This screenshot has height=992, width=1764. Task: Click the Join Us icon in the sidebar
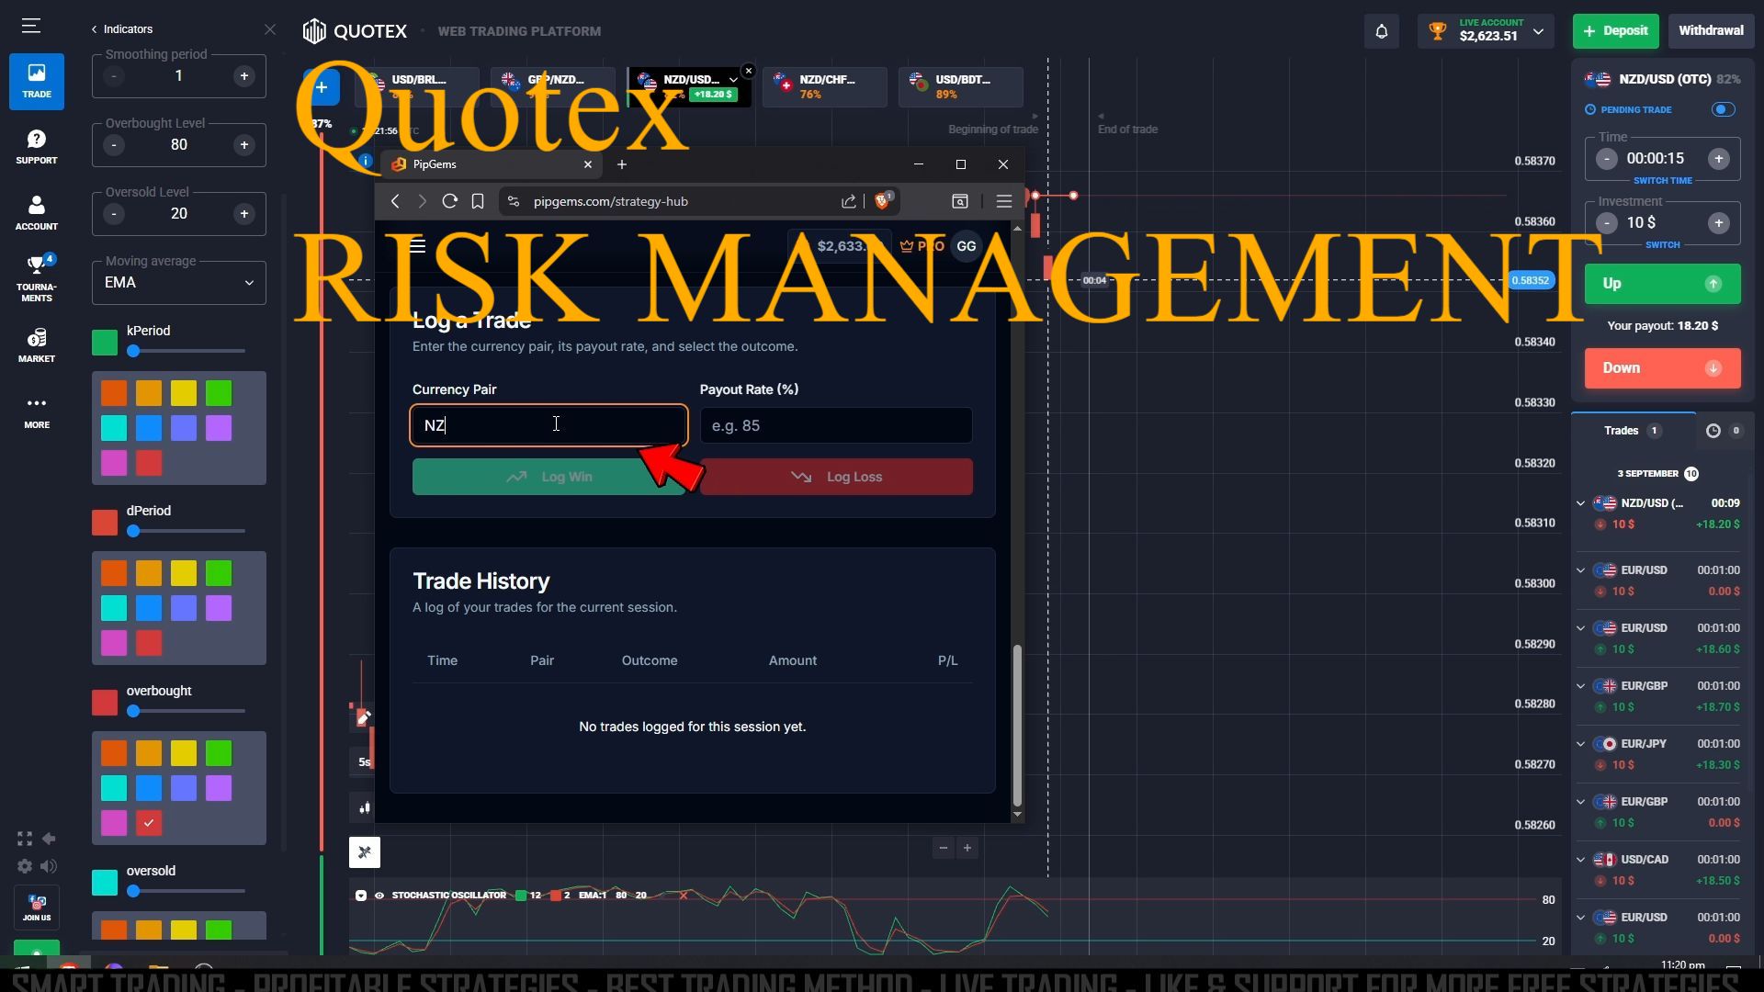point(37,907)
